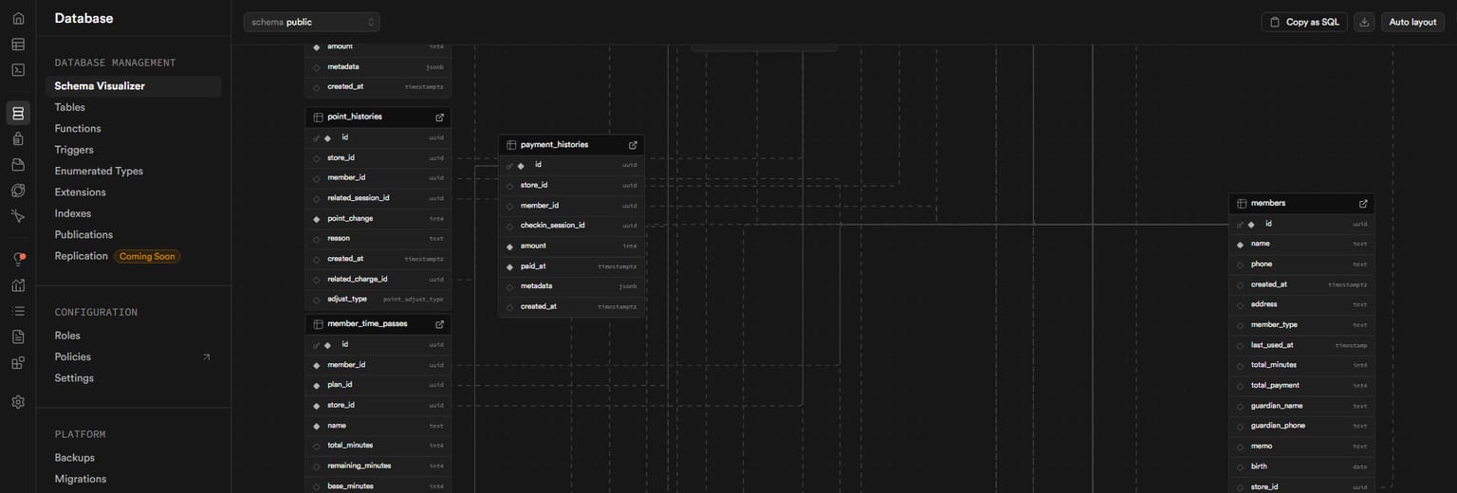This screenshot has width=1457, height=493.
Task: Open the schema public dropdown
Action: tap(312, 22)
